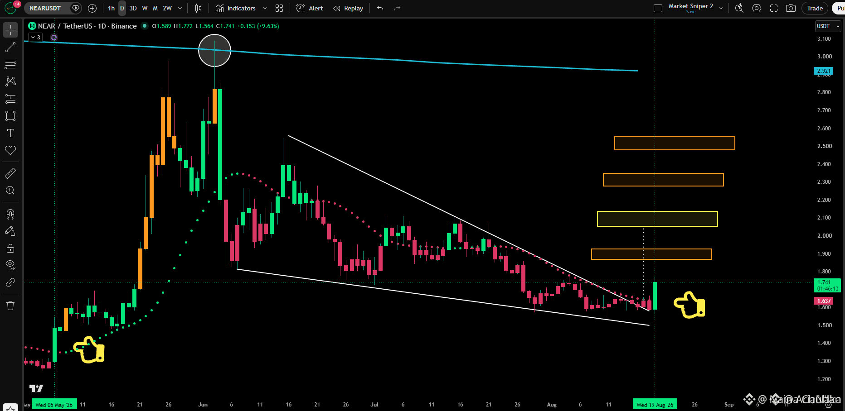Select the geometric shapes tool

10,116
